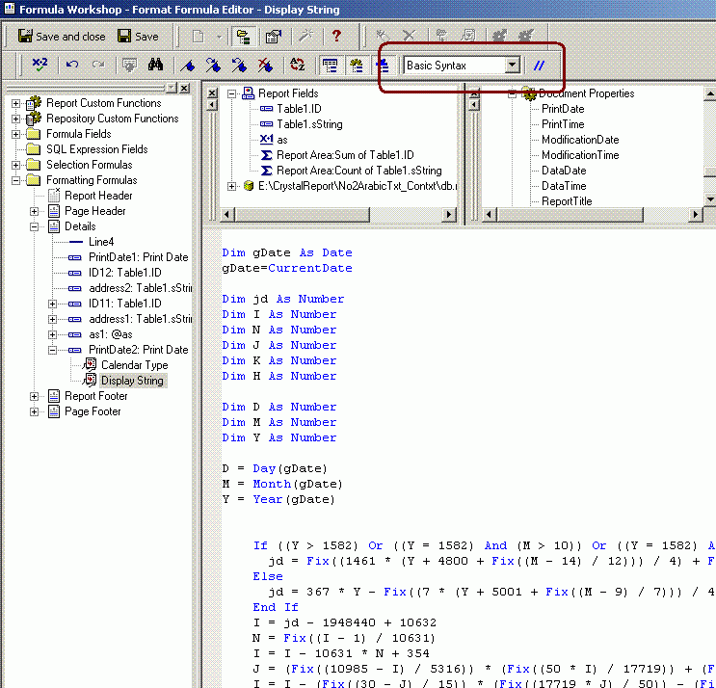Screen dimensions: 716x688
Task: Click the Save and close button
Action: click(x=61, y=36)
